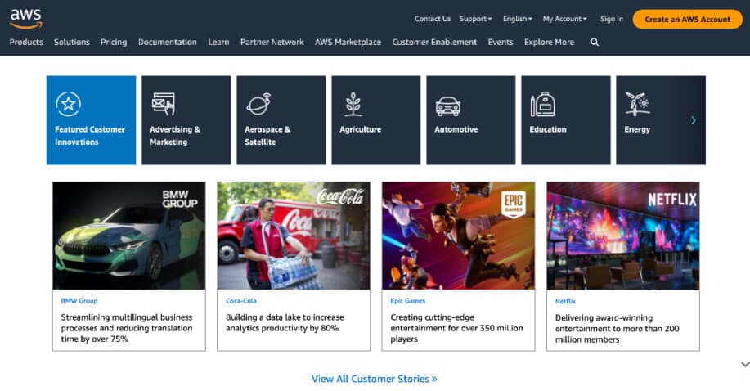This screenshot has height=391, width=750.
Task: Go to the Pricing menu item
Action: [114, 42]
